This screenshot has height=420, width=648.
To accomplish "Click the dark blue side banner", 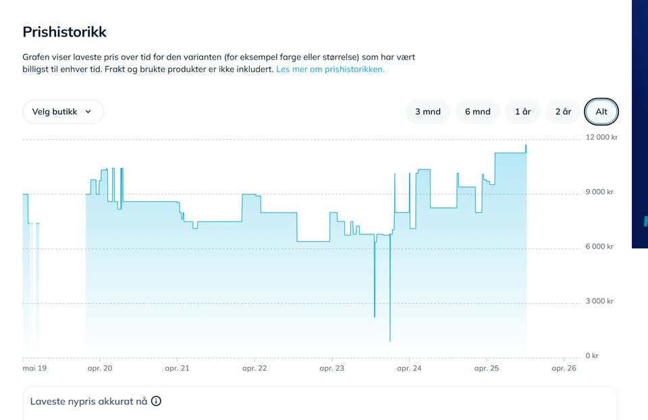I will tap(640, 124).
